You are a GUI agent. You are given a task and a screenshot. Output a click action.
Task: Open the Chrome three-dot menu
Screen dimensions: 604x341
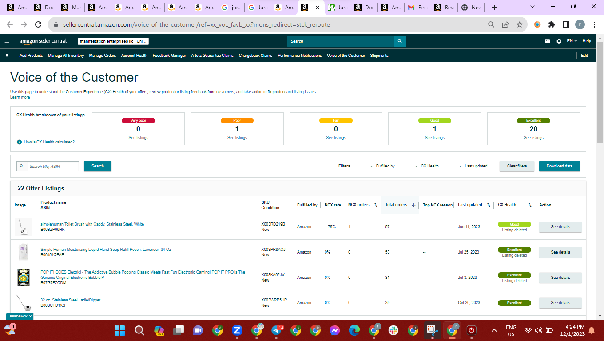(594, 24)
